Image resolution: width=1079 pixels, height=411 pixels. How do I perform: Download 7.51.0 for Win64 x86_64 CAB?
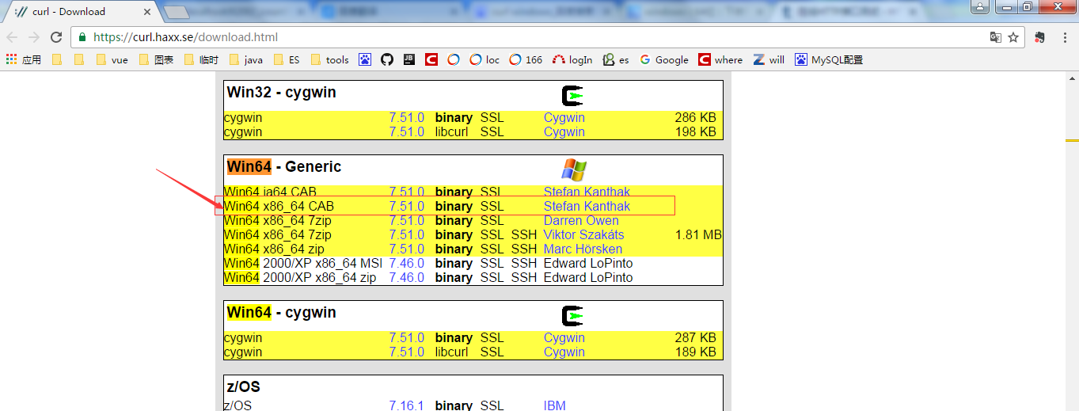406,207
